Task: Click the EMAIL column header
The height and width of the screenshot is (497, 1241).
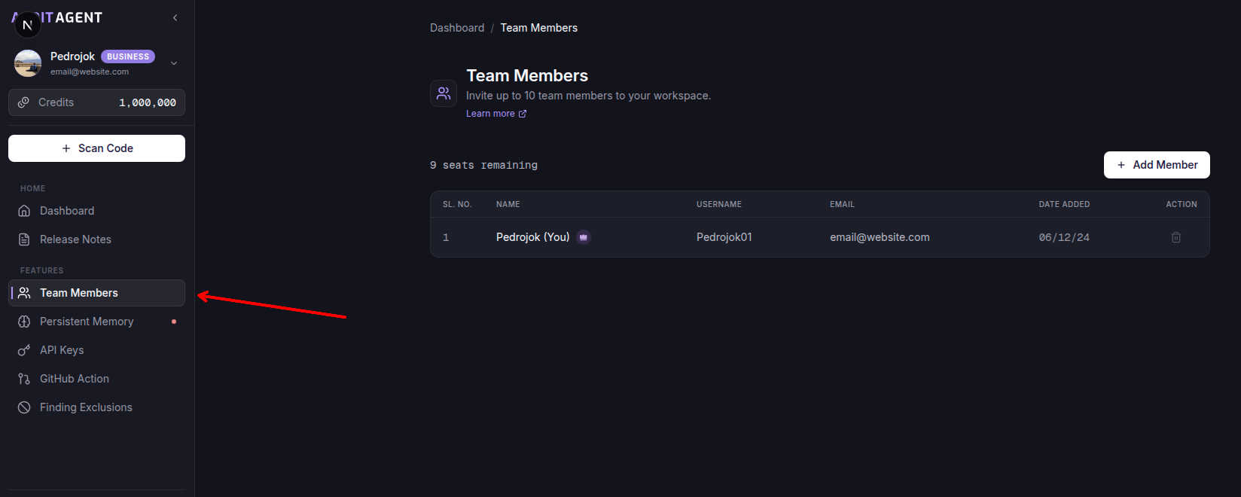Action: [842, 204]
